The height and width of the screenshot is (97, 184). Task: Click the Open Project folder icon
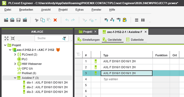point(12,20)
